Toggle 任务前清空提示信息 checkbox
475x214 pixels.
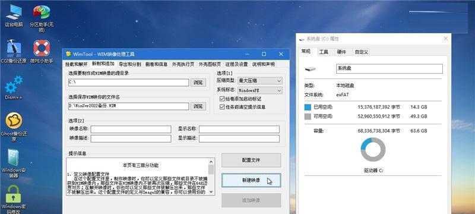pos(222,106)
